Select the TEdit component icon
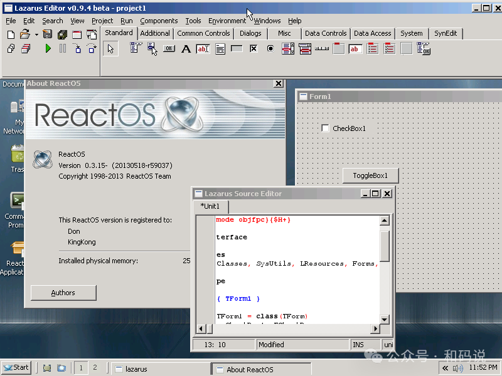Screen dimensions: 502x376 pyautogui.click(x=203, y=49)
